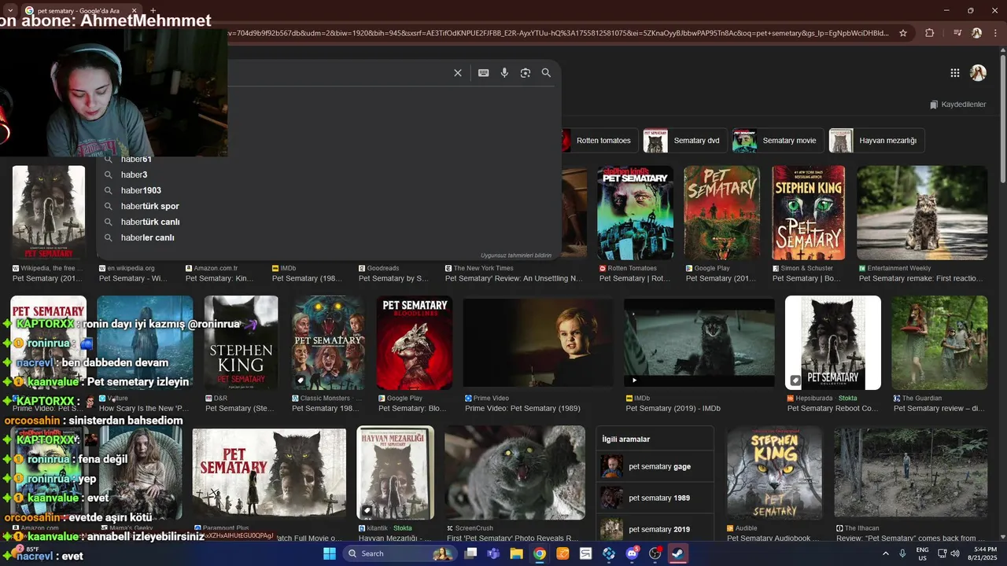Open a new browser tab
This screenshot has width=1007, height=566.
(152, 11)
